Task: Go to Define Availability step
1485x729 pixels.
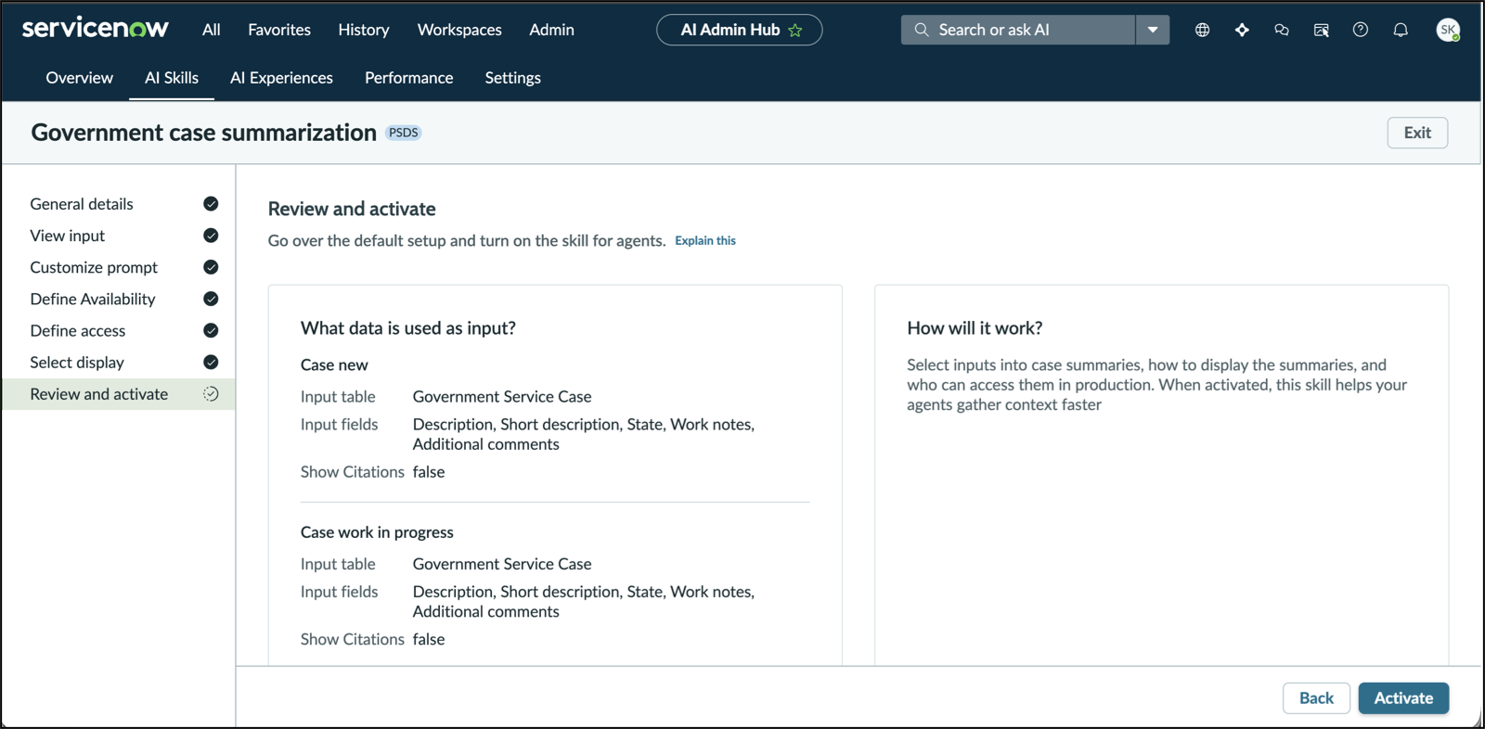Action: pyautogui.click(x=93, y=299)
